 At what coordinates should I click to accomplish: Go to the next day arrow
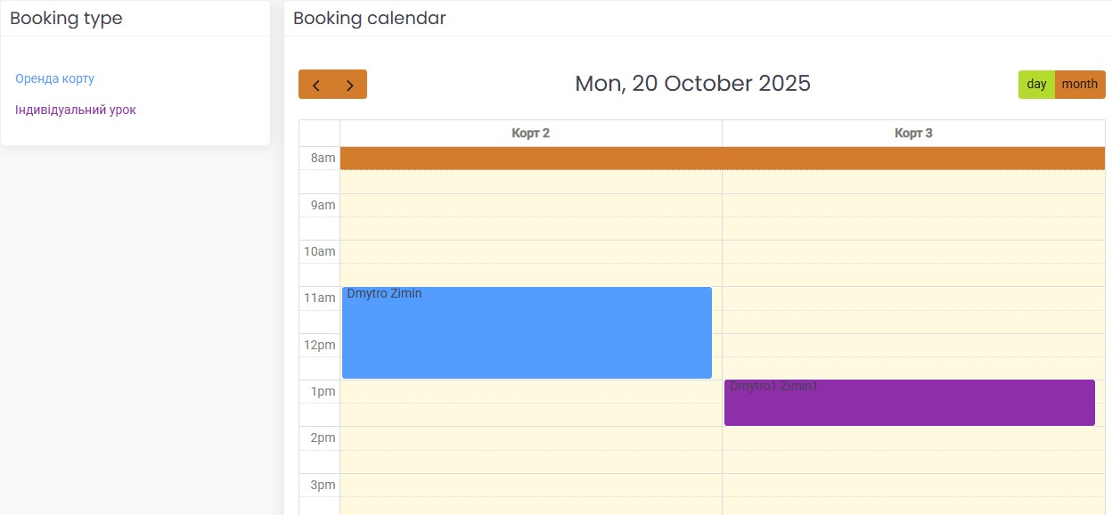click(x=350, y=85)
